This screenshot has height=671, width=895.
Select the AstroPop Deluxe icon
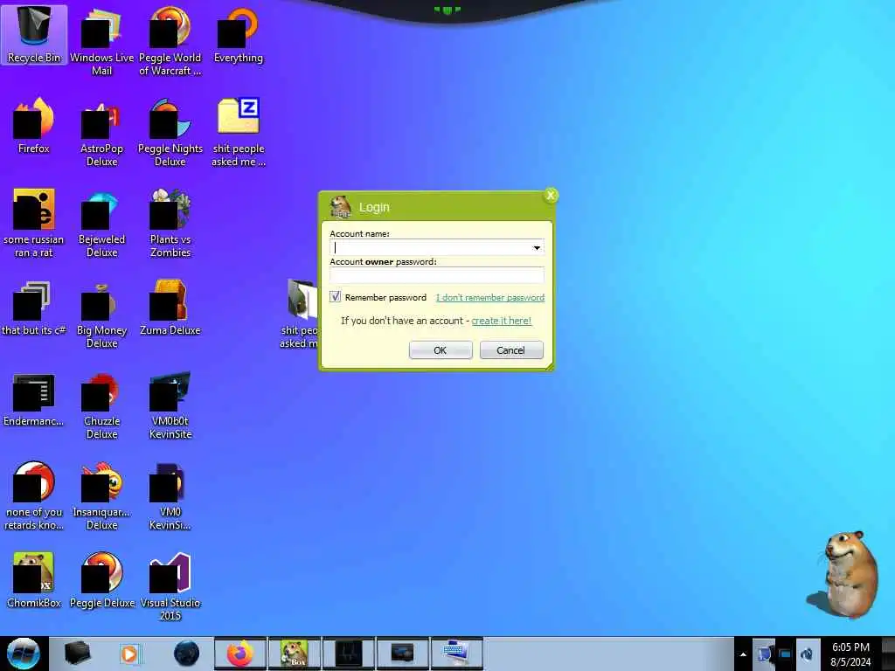(x=101, y=132)
